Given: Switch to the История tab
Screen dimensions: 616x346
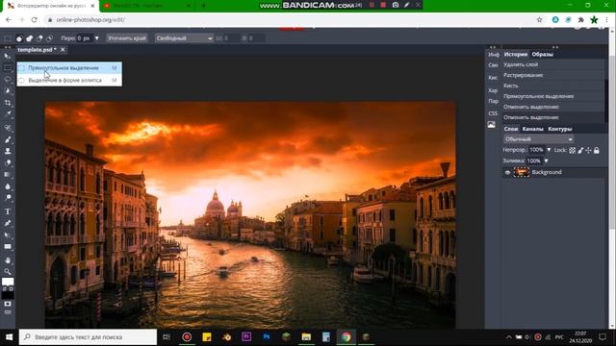Looking at the screenshot, I should point(516,55).
